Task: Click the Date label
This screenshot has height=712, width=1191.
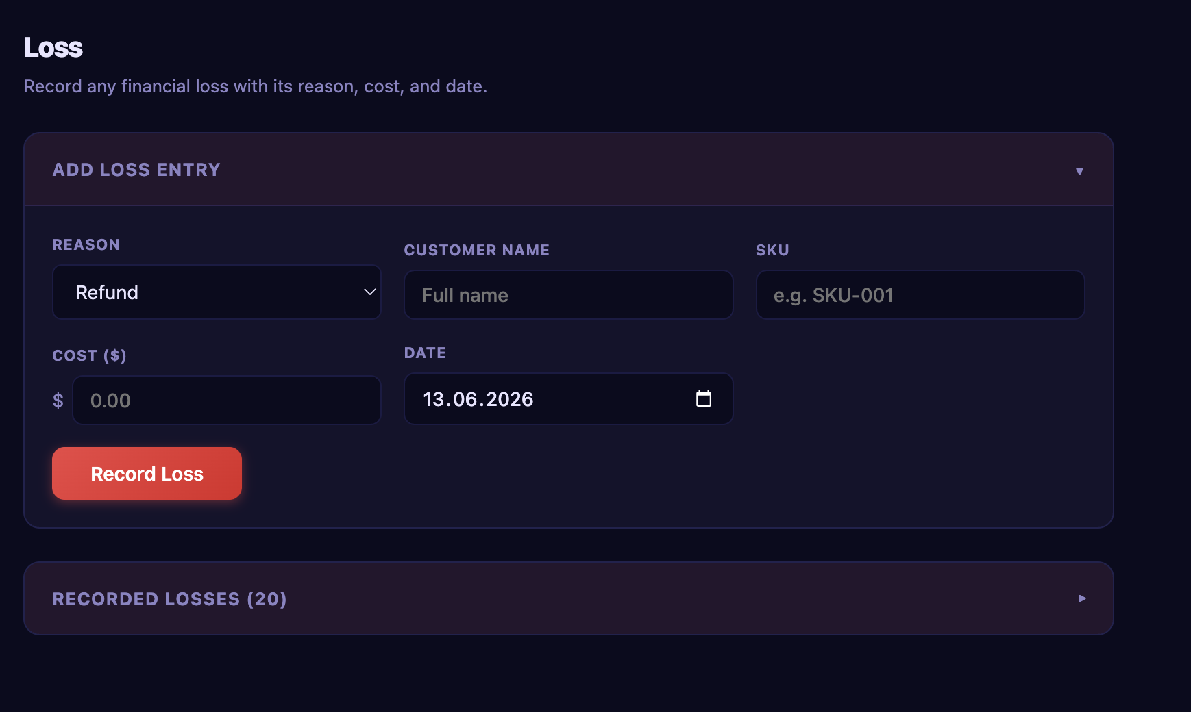Action: coord(425,353)
